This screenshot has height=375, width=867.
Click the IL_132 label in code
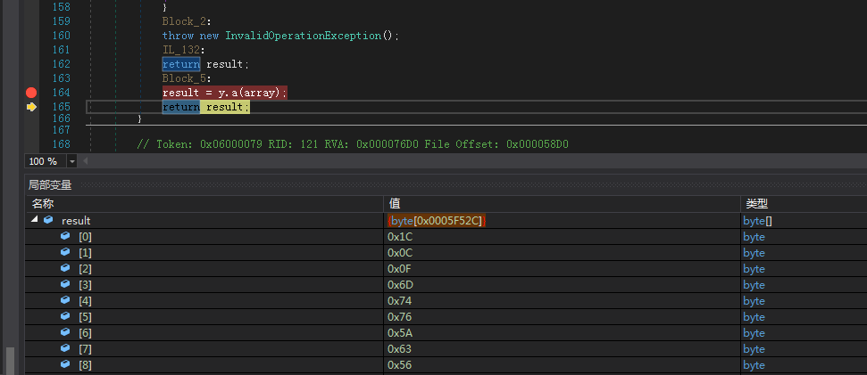(x=180, y=50)
